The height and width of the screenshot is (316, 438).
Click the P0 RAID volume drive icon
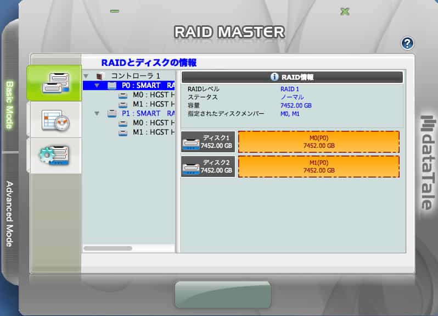(112, 86)
